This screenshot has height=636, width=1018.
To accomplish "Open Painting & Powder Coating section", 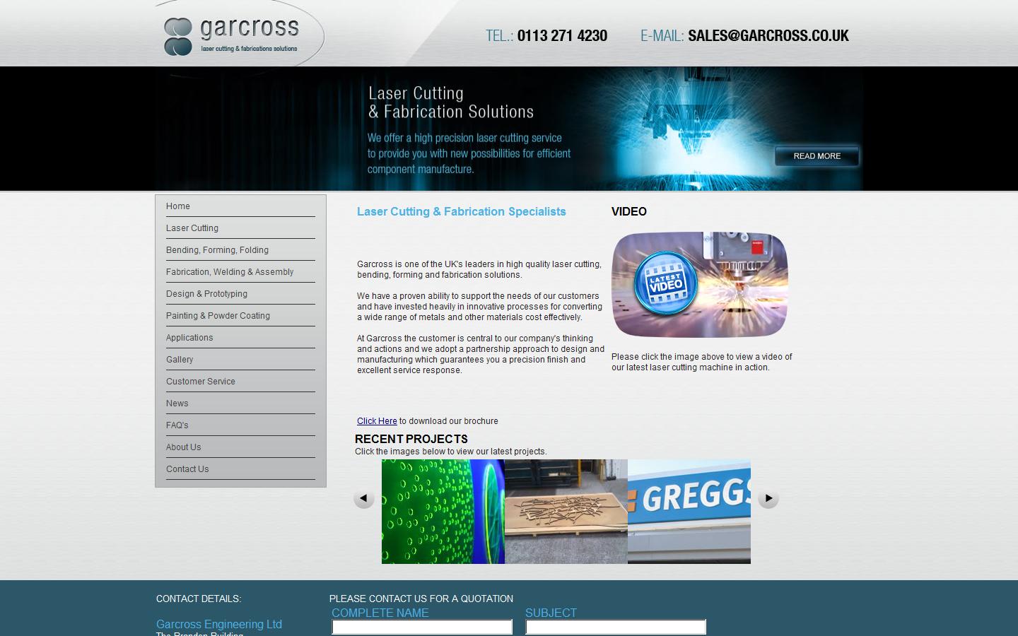I will (x=218, y=315).
